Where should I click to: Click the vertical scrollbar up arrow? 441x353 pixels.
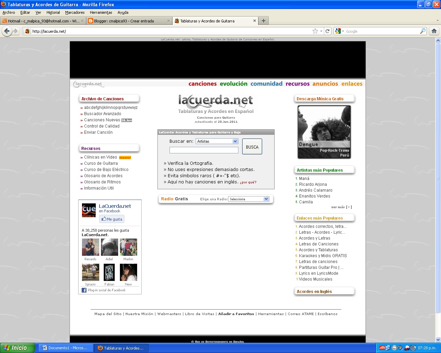[438, 40]
